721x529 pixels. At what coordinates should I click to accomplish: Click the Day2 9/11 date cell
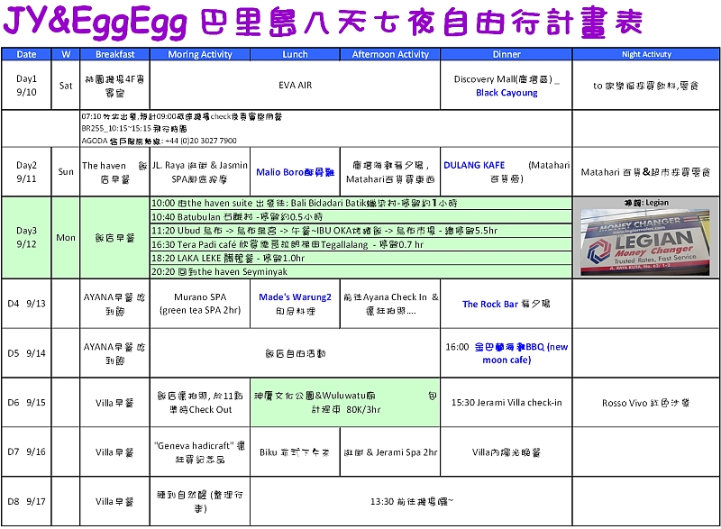pyautogui.click(x=26, y=172)
